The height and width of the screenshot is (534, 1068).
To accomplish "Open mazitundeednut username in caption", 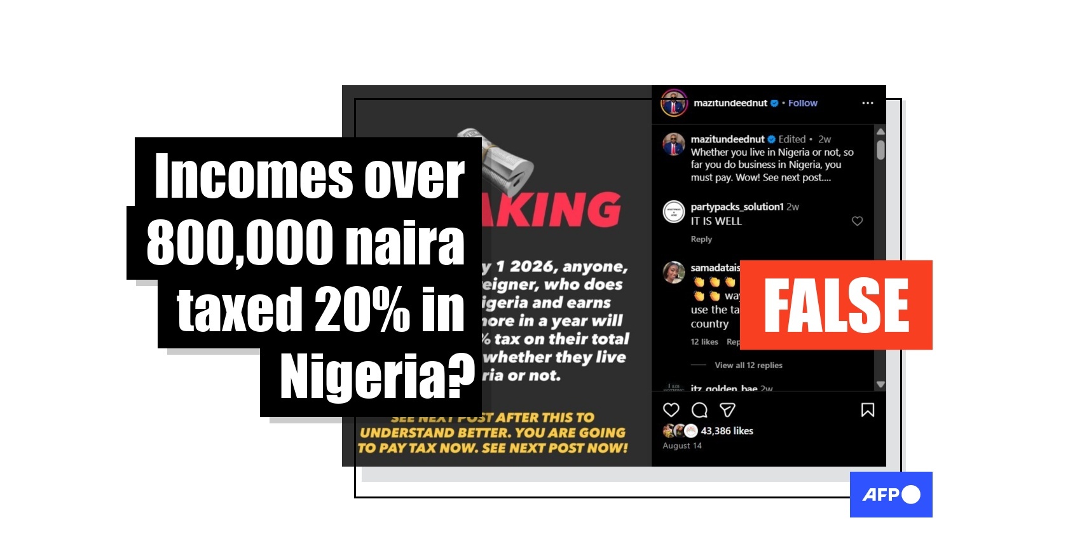I will [x=727, y=139].
